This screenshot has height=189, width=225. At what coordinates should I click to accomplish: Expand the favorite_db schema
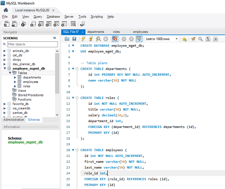coord(4,104)
